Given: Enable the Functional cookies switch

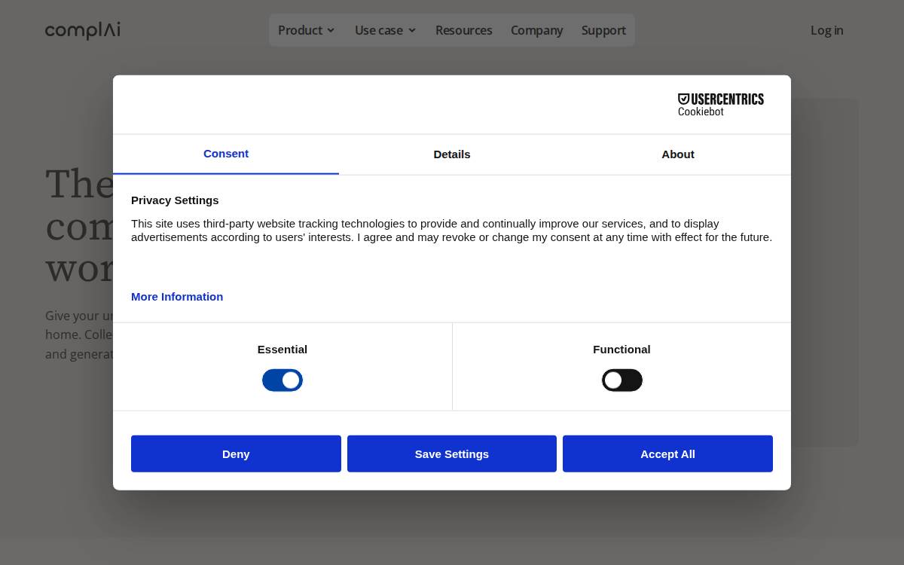Looking at the screenshot, I should (x=622, y=380).
